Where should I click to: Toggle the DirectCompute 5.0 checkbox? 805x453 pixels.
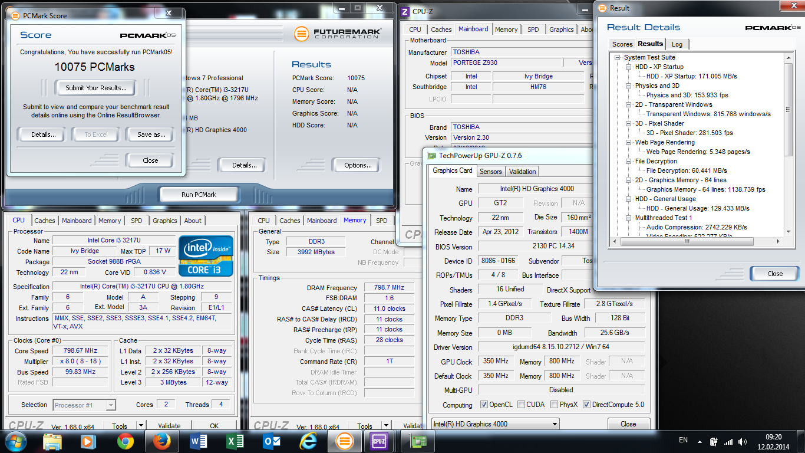tap(586, 405)
